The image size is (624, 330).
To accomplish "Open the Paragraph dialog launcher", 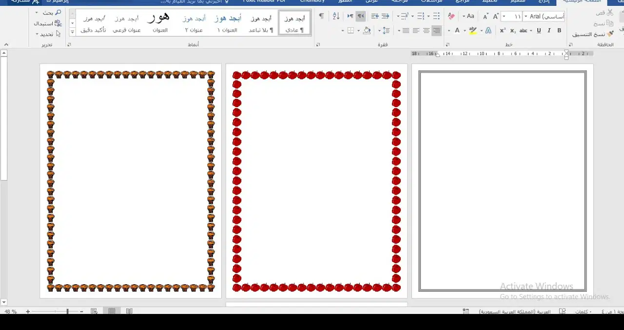I will tap(318, 45).
